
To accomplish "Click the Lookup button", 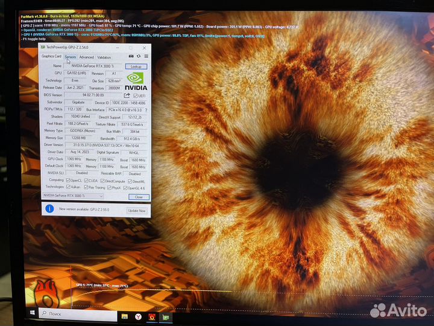I will point(136,66).
